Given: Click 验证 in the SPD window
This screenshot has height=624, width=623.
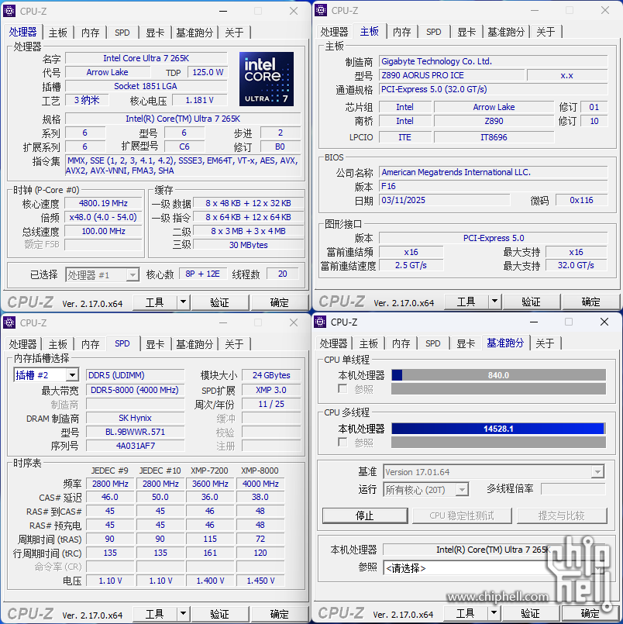Looking at the screenshot, I should point(219,614).
